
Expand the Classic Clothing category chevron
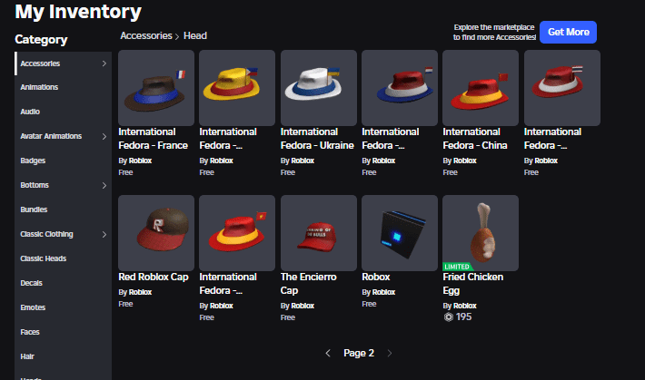(x=104, y=234)
